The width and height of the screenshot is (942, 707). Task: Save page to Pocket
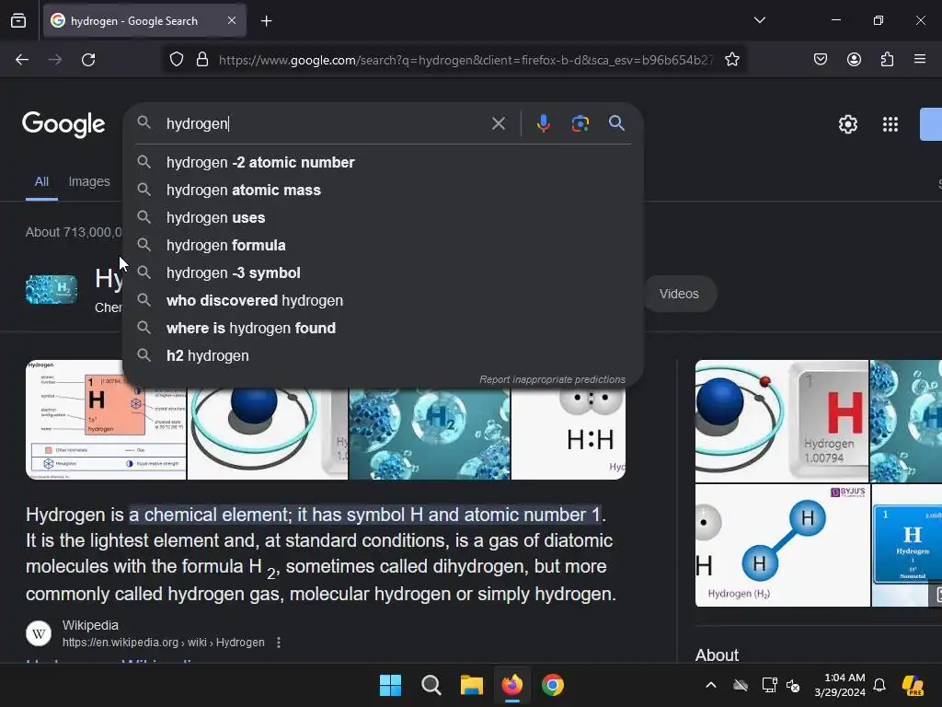(820, 60)
